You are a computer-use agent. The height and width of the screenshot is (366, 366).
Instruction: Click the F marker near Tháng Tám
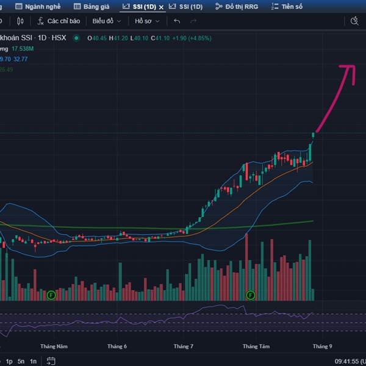(x=251, y=295)
